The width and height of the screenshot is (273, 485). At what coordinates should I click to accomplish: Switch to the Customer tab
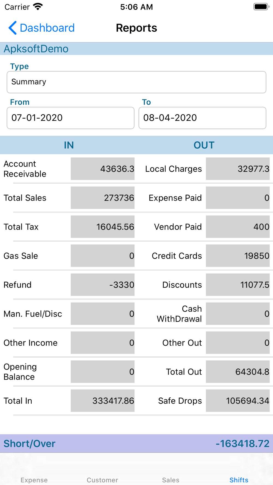tap(102, 480)
